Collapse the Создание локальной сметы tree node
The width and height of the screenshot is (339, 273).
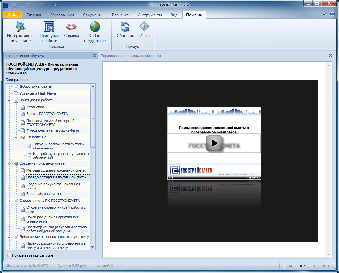[x=9, y=164]
